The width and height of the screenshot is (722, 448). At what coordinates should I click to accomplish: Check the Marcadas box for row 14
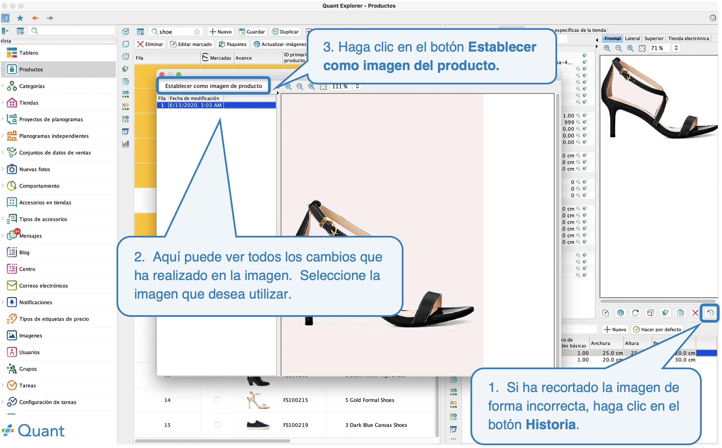(217, 400)
